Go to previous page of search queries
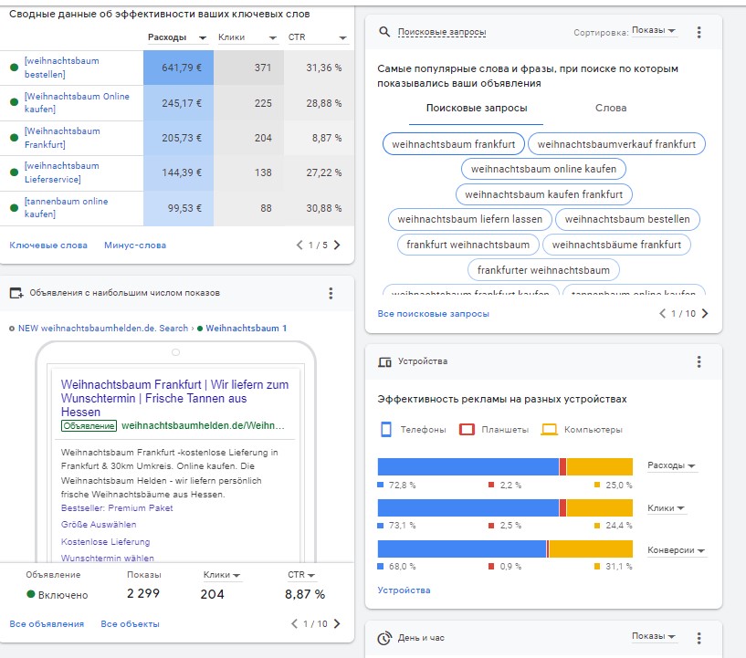 tap(663, 314)
